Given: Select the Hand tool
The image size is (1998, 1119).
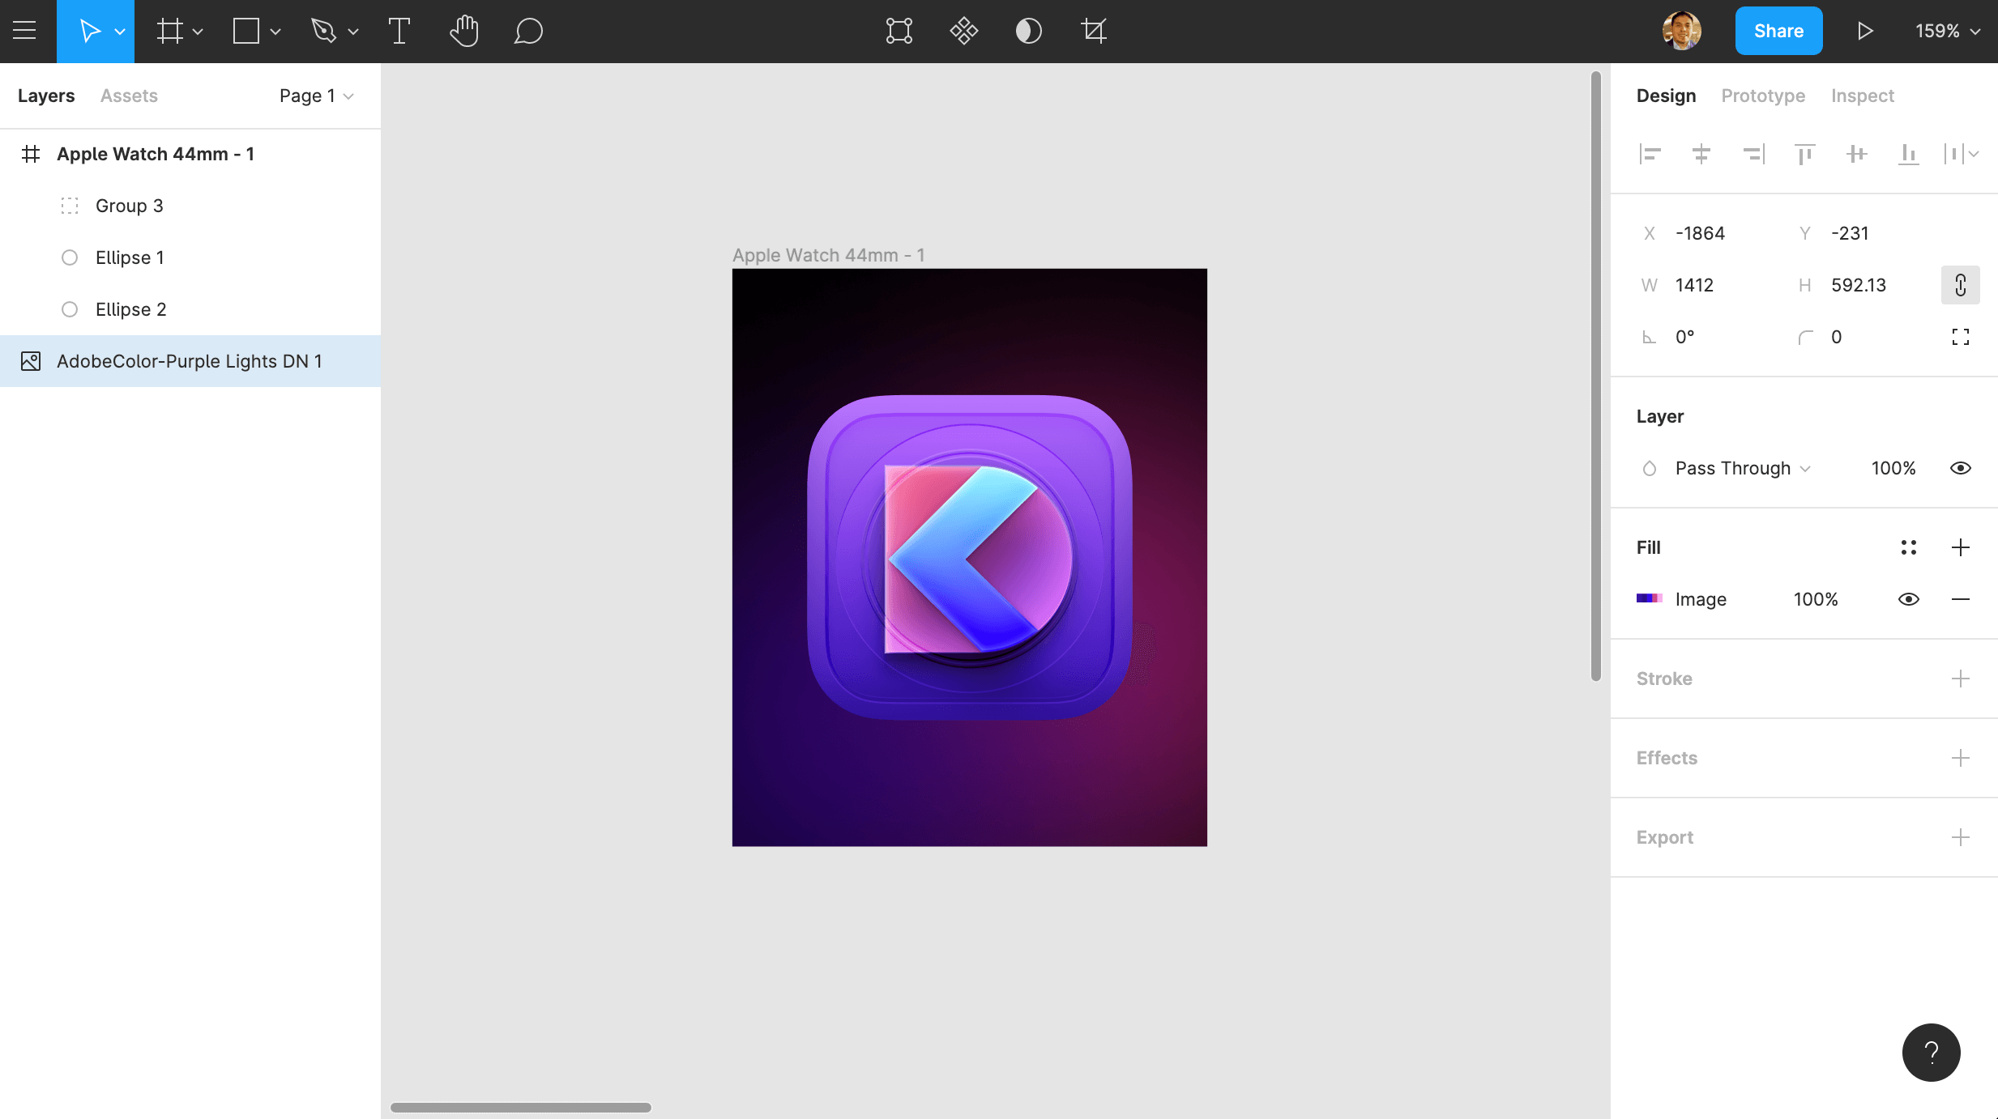Looking at the screenshot, I should [x=464, y=32].
